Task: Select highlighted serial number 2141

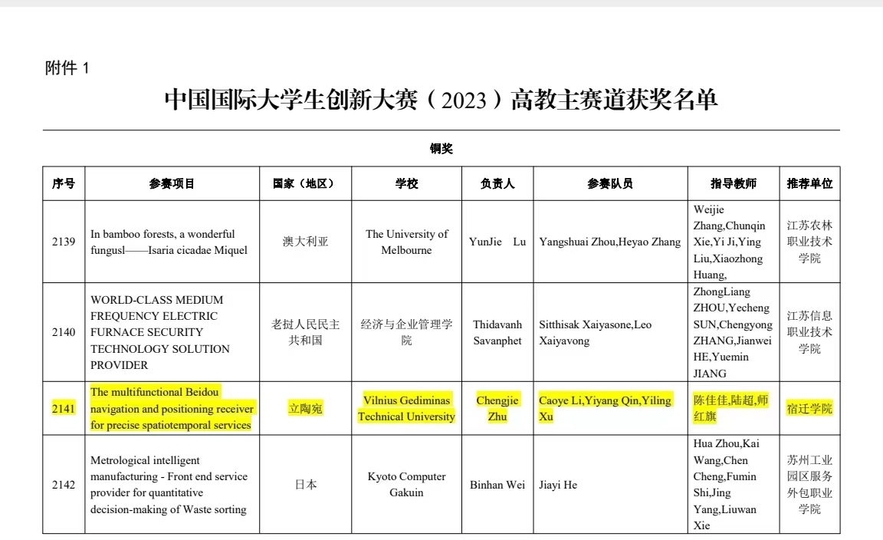Action: [x=64, y=409]
